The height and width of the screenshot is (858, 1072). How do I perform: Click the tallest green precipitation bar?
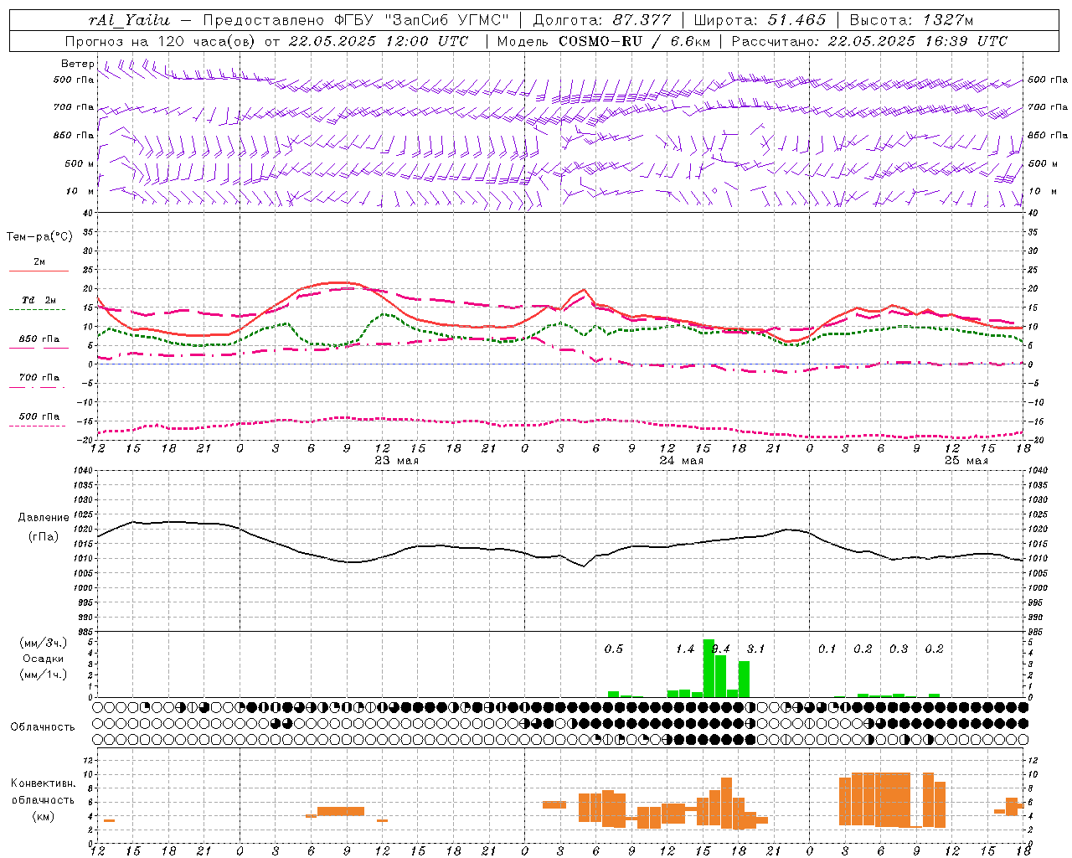click(709, 668)
